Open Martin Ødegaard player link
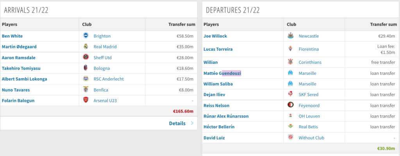 (19, 47)
